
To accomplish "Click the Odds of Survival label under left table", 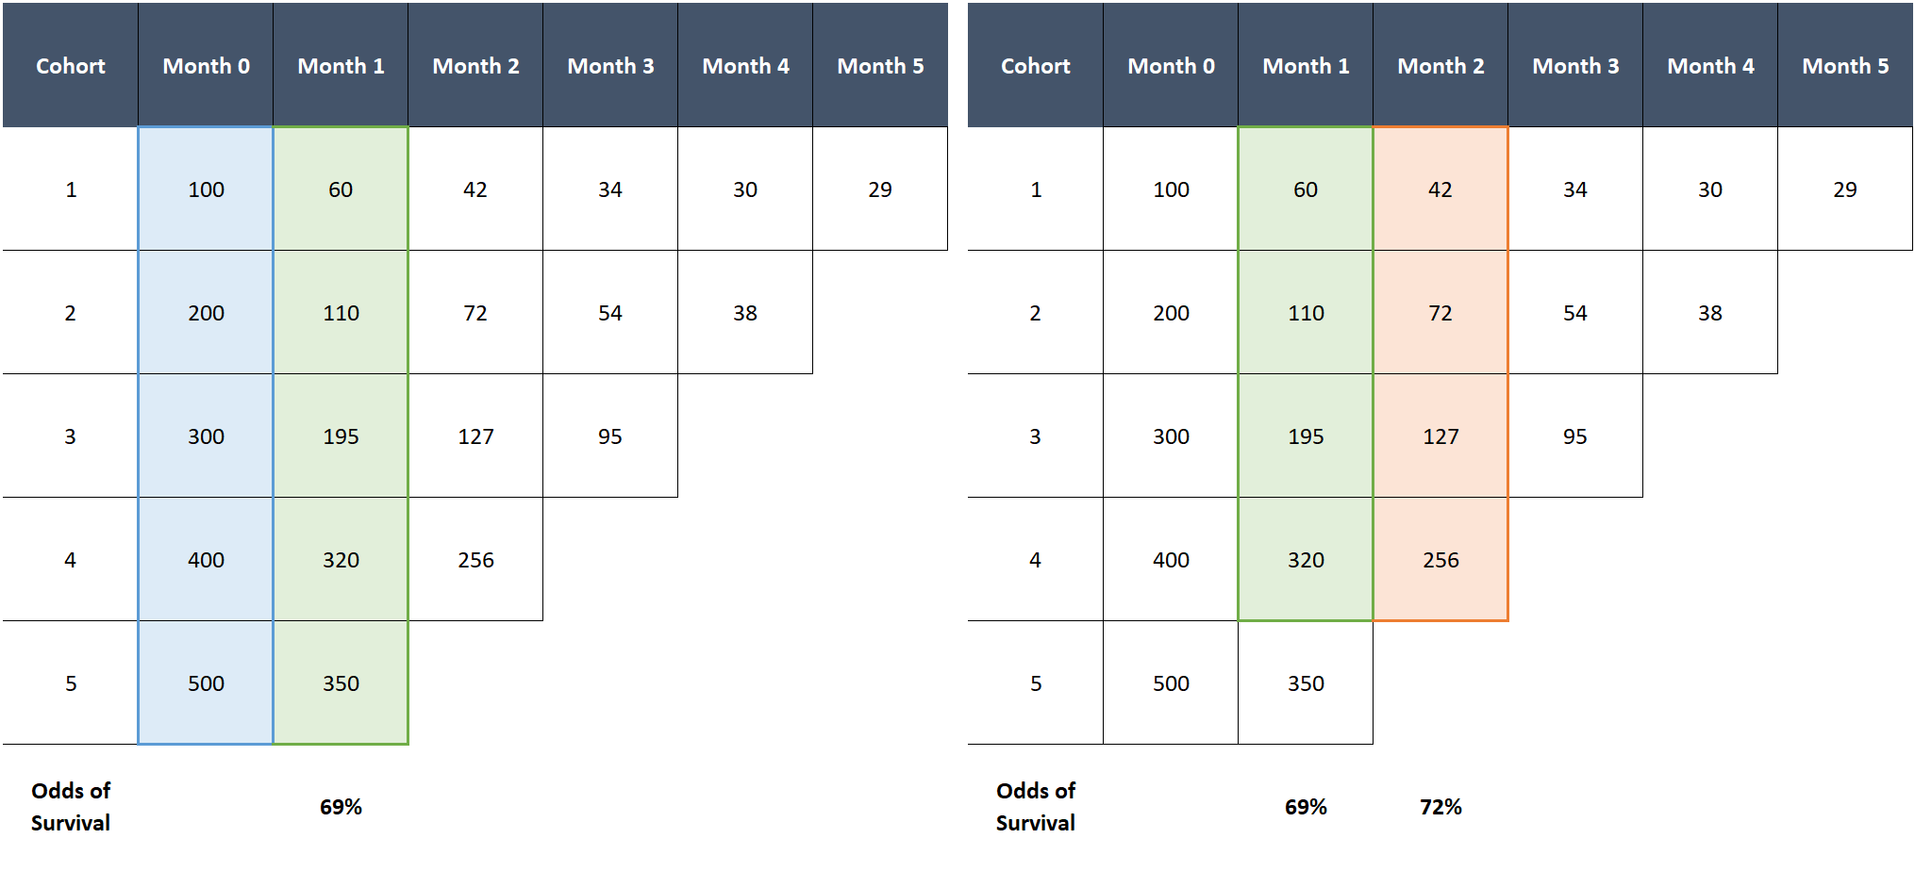I will 71,807.
